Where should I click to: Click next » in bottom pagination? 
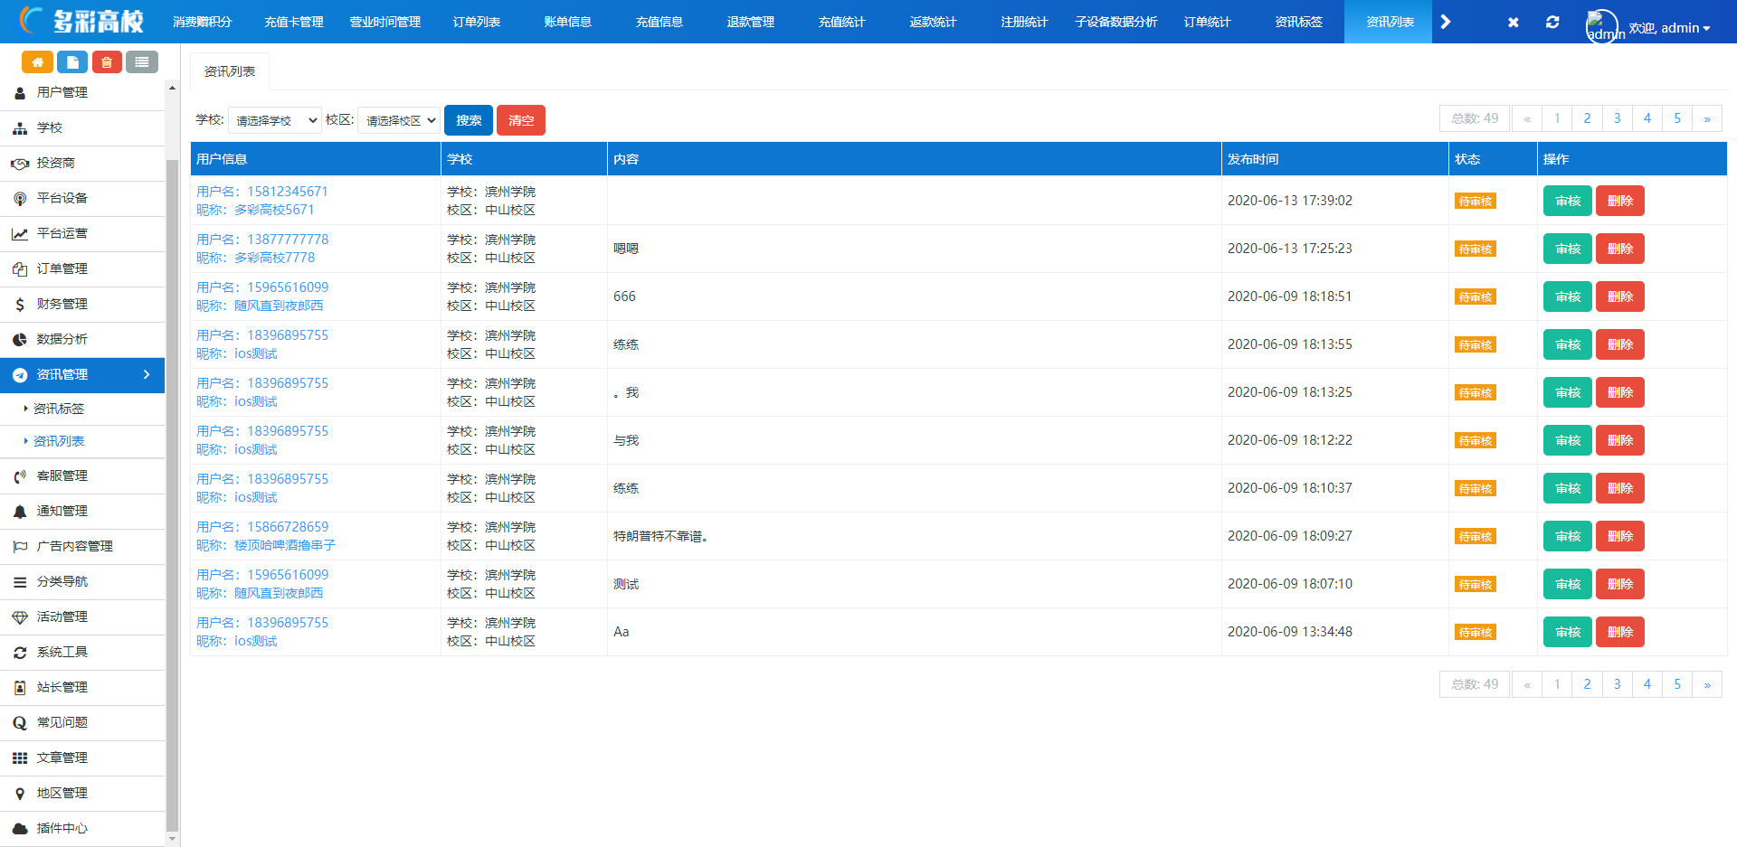pyautogui.click(x=1707, y=684)
